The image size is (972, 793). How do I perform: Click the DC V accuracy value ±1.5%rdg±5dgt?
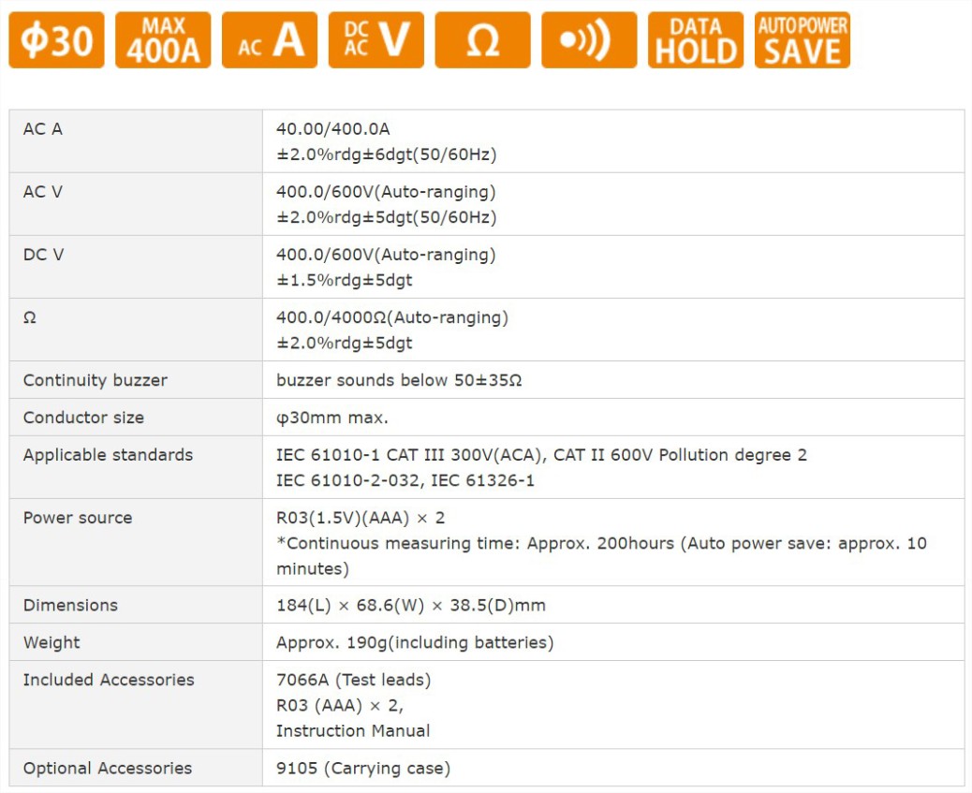click(344, 280)
